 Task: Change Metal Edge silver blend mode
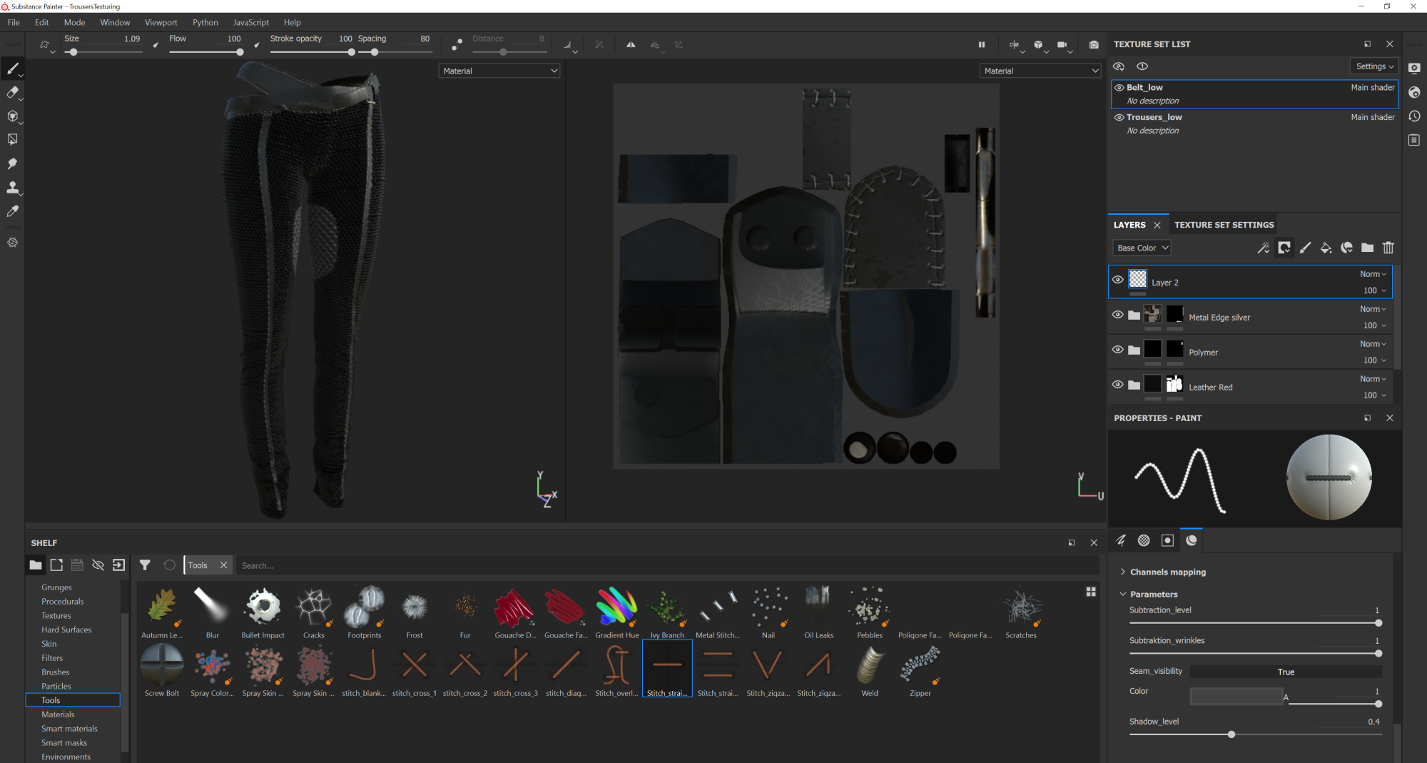pos(1372,309)
